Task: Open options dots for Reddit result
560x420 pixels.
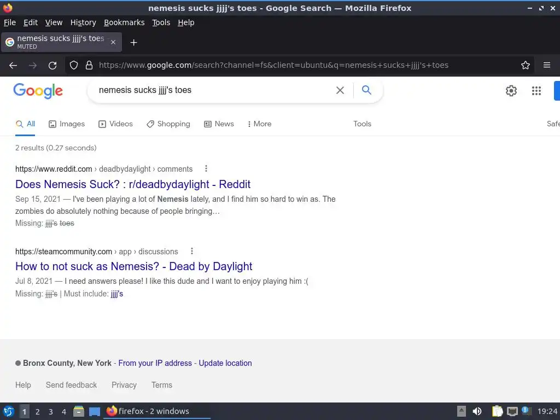Action: pyautogui.click(x=206, y=168)
